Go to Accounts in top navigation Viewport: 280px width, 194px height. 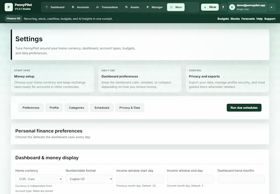80,7
